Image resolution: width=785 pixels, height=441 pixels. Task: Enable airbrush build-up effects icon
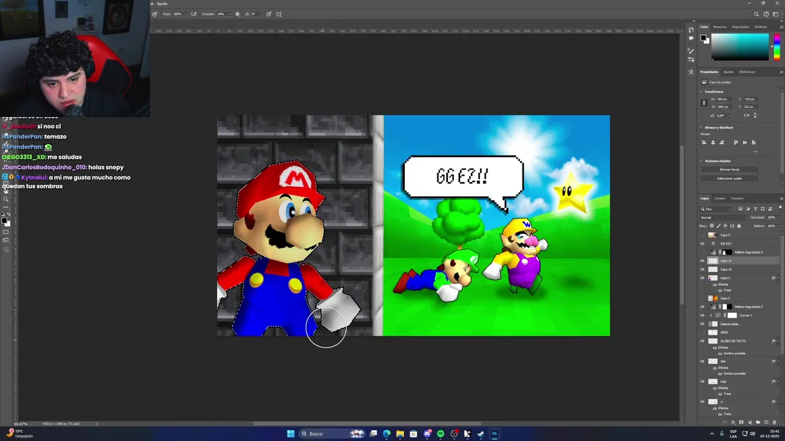click(x=194, y=14)
